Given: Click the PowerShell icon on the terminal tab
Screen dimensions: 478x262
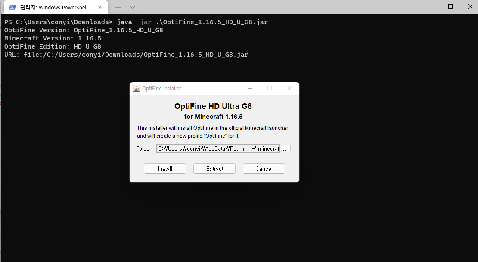Looking at the screenshot, I should tap(12, 7).
